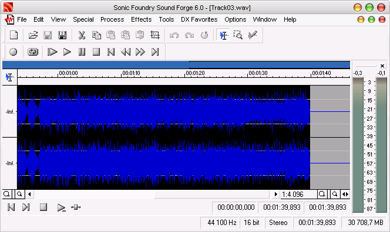Toggle the data window Edit tool selector
Screen dimensions: 390x232
[10, 77]
